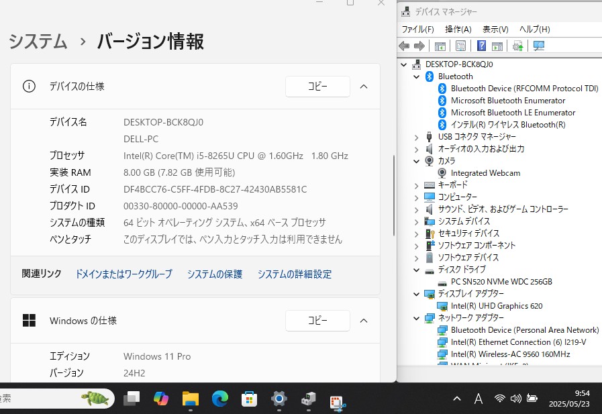Expand セキュリティ デバイス category
602x414 pixels.
point(416,234)
